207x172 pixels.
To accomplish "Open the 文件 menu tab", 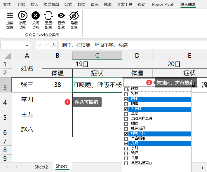I will (x=7, y=4).
